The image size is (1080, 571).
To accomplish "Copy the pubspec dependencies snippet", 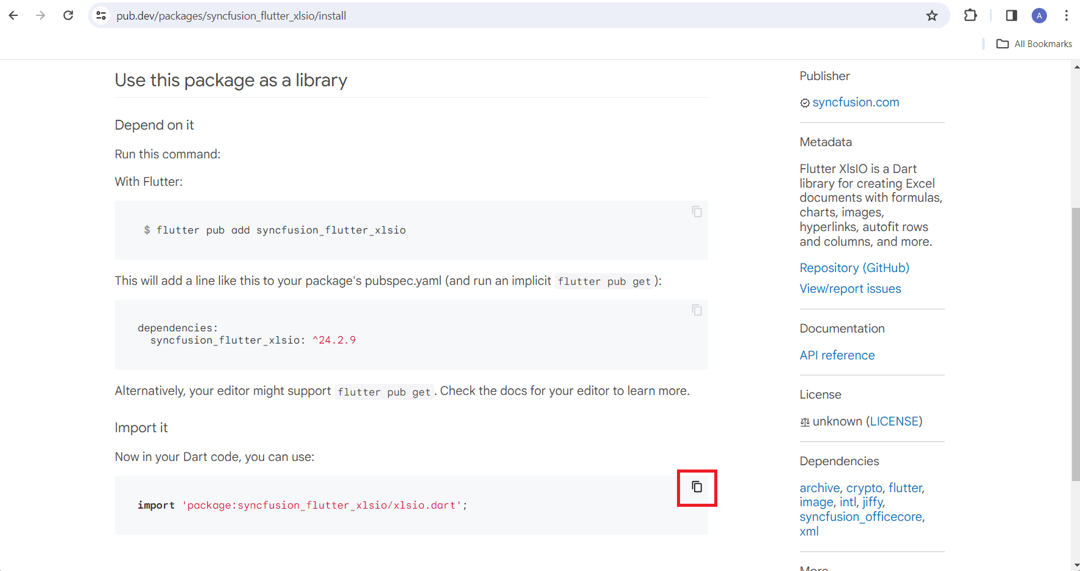I will click(697, 310).
